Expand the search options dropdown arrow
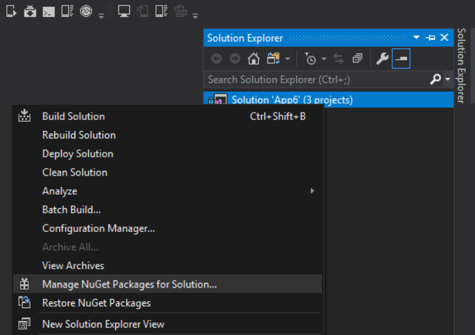Image resolution: width=475 pixels, height=335 pixels. (x=448, y=79)
